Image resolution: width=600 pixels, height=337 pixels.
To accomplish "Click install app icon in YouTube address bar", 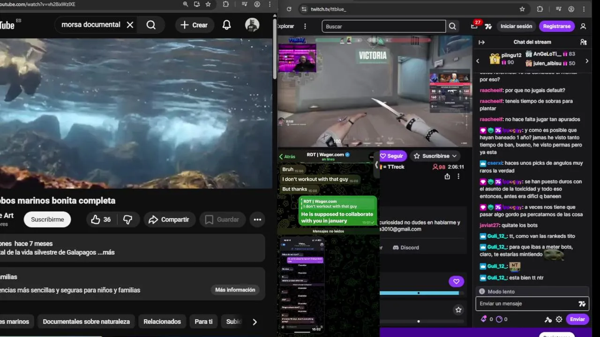I will [197, 4].
